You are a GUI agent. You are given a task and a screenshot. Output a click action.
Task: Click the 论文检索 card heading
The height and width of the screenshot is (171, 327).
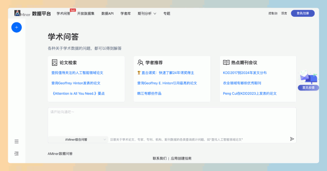(68, 63)
